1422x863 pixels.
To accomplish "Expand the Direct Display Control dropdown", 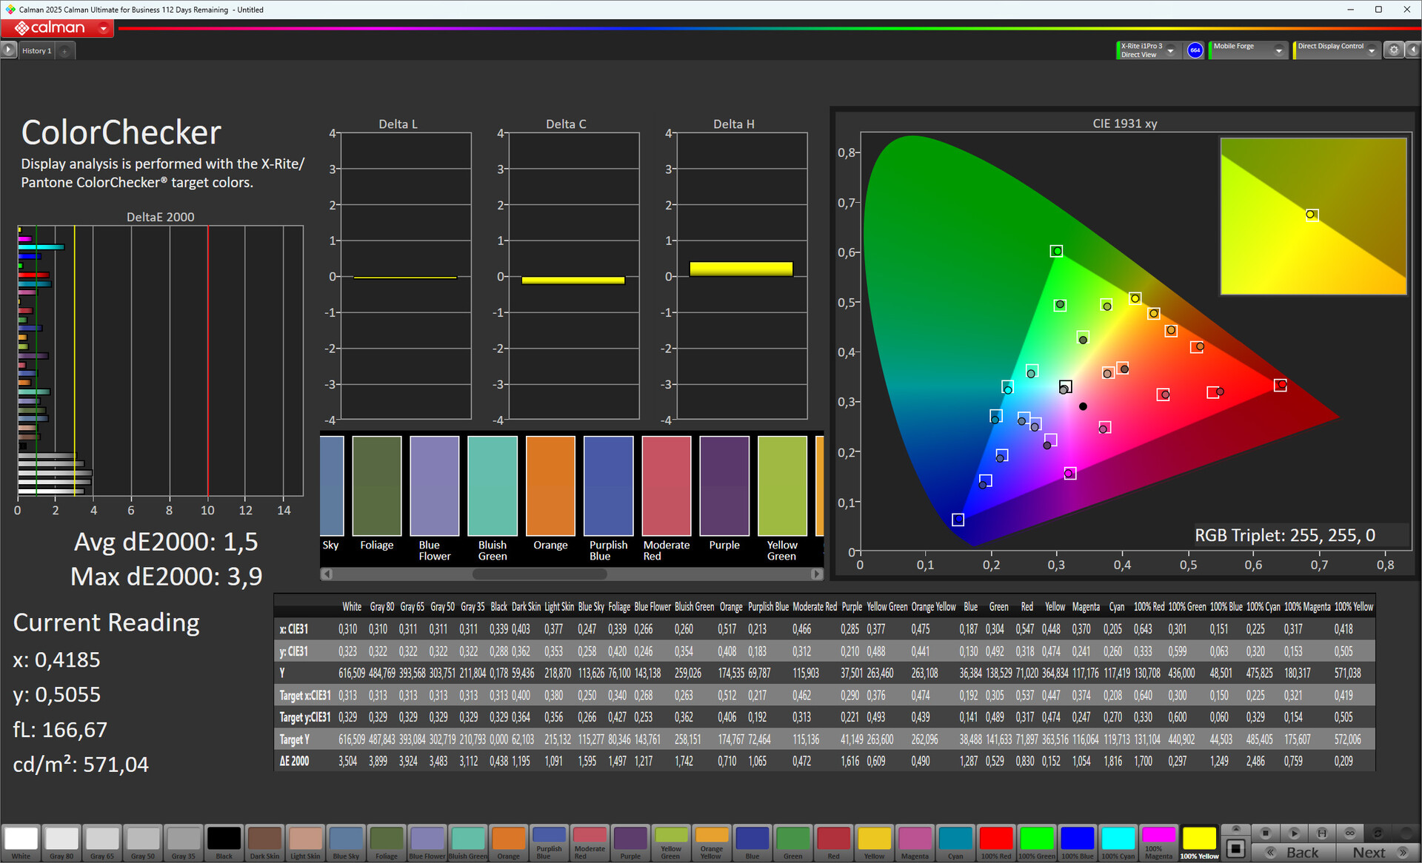I will (x=1372, y=50).
